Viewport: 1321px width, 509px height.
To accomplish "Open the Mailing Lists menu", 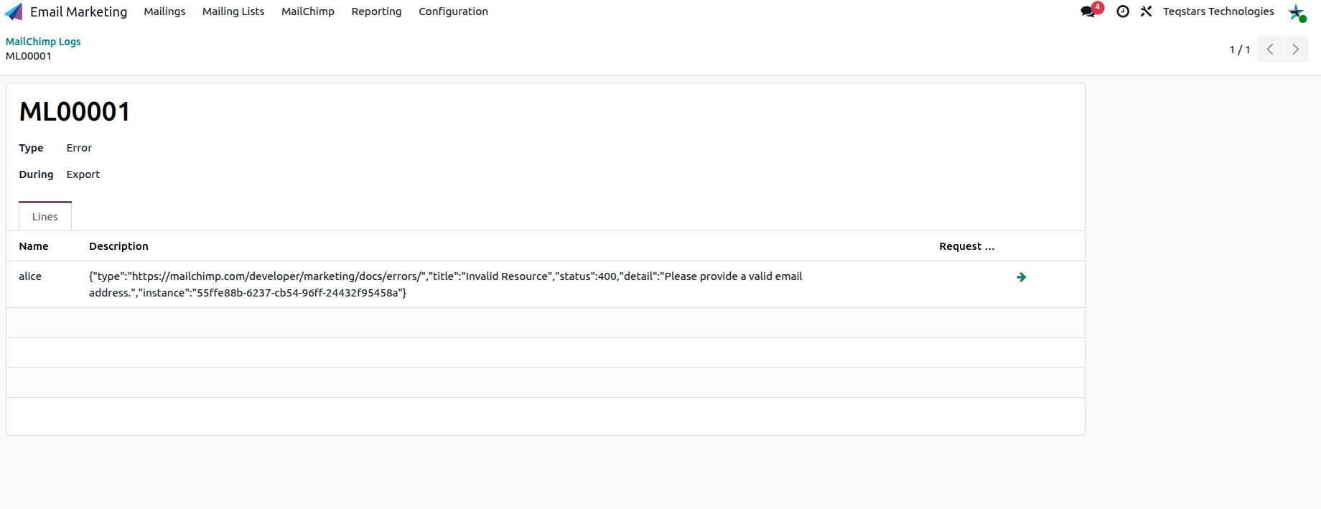I will click(x=233, y=11).
